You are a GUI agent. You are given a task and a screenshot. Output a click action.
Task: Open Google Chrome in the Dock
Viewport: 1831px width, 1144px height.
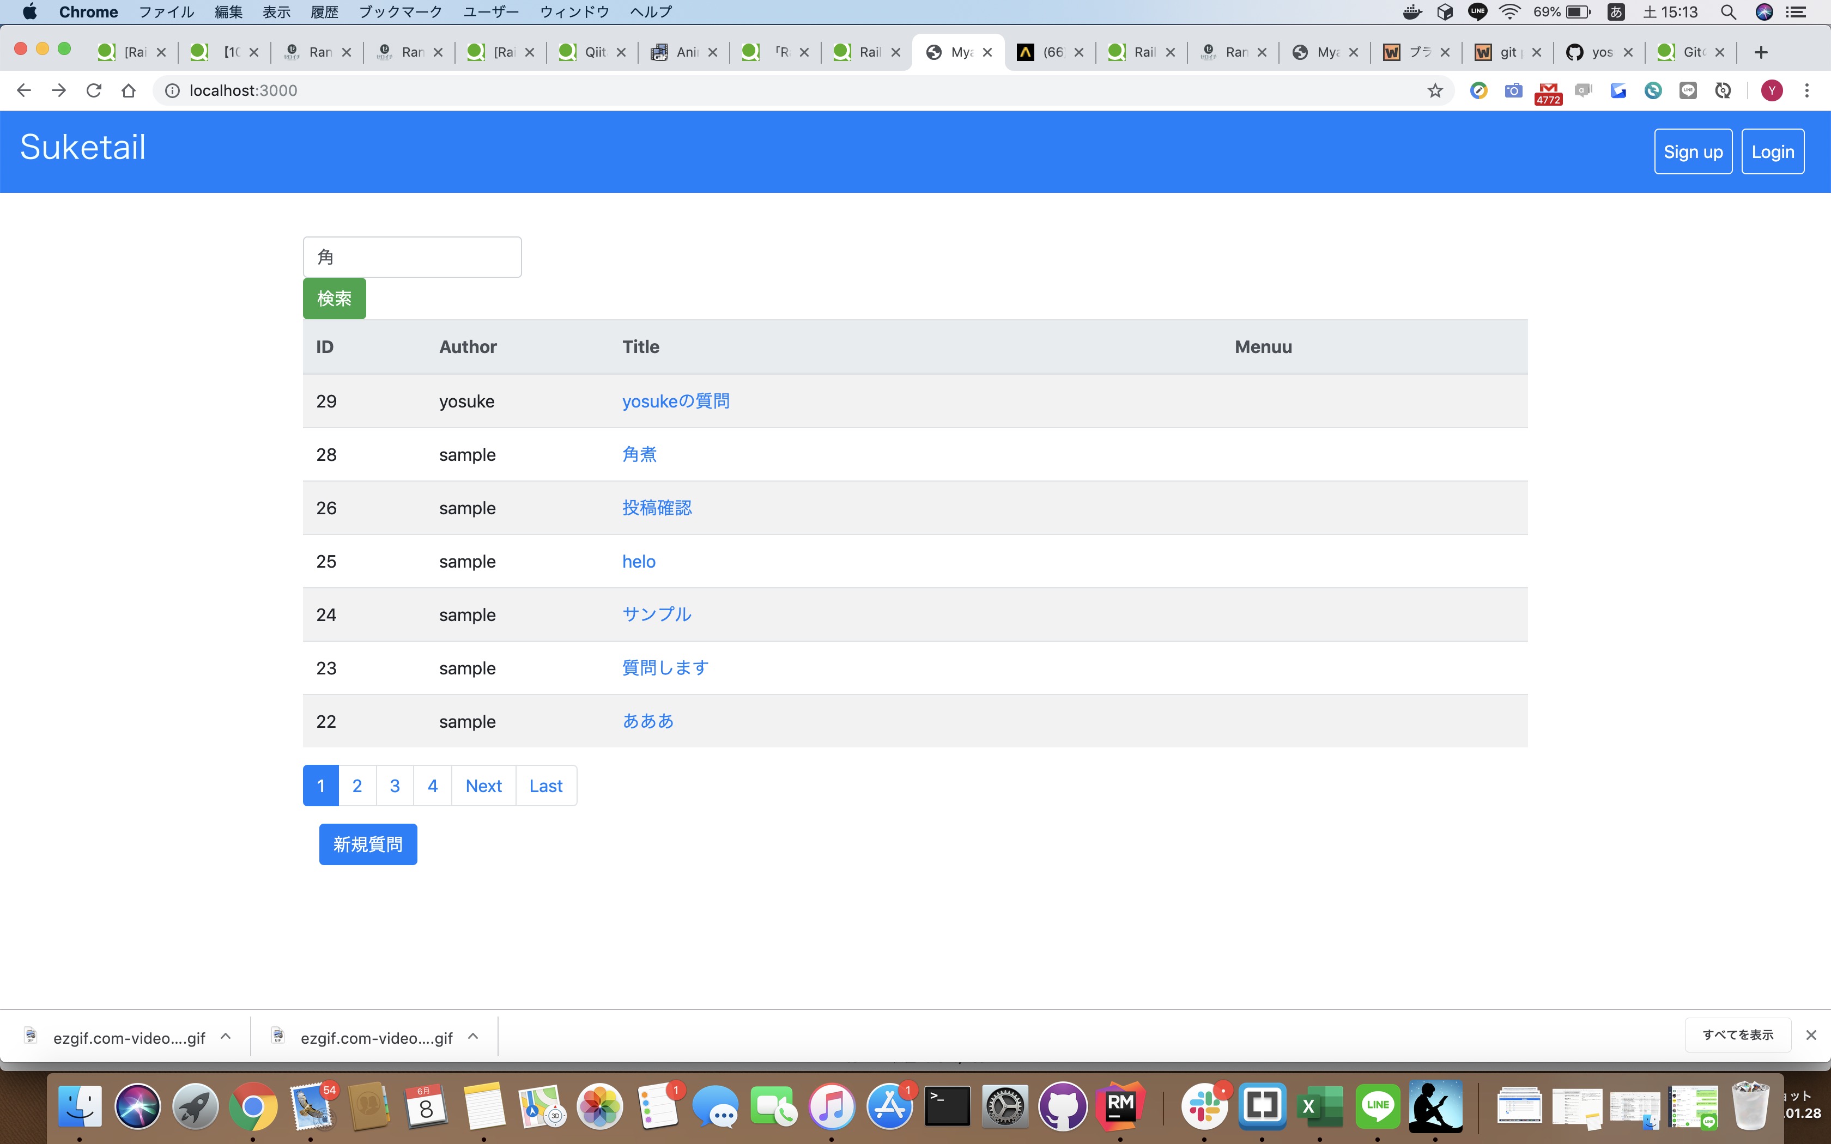coord(253,1106)
